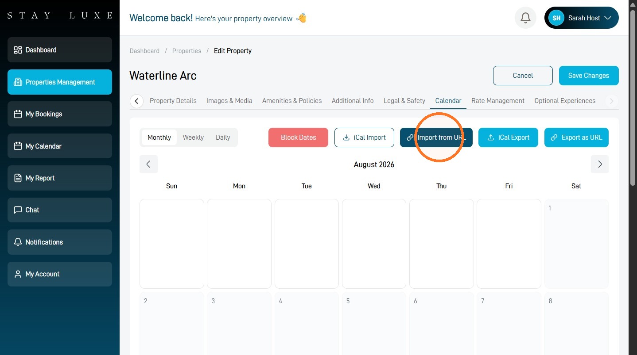637x355 pixels.
Task: Select August 1 calendar cell
Action: point(576,244)
